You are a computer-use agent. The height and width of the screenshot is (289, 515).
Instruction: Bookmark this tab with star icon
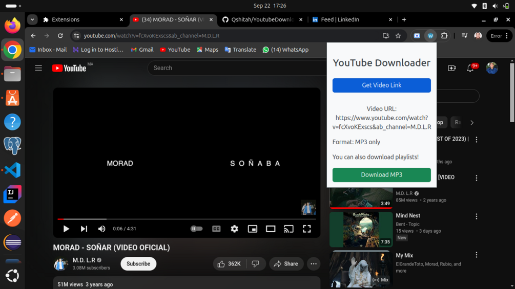pos(398,36)
